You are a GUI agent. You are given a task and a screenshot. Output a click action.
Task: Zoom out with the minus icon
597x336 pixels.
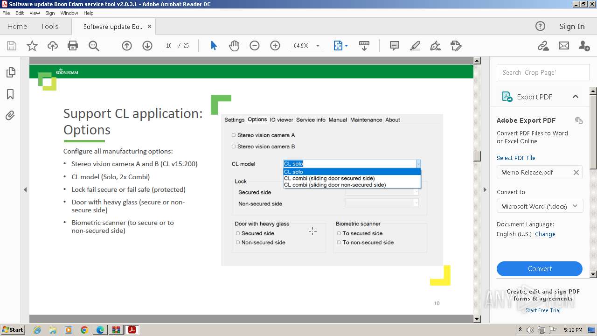[x=255, y=46]
